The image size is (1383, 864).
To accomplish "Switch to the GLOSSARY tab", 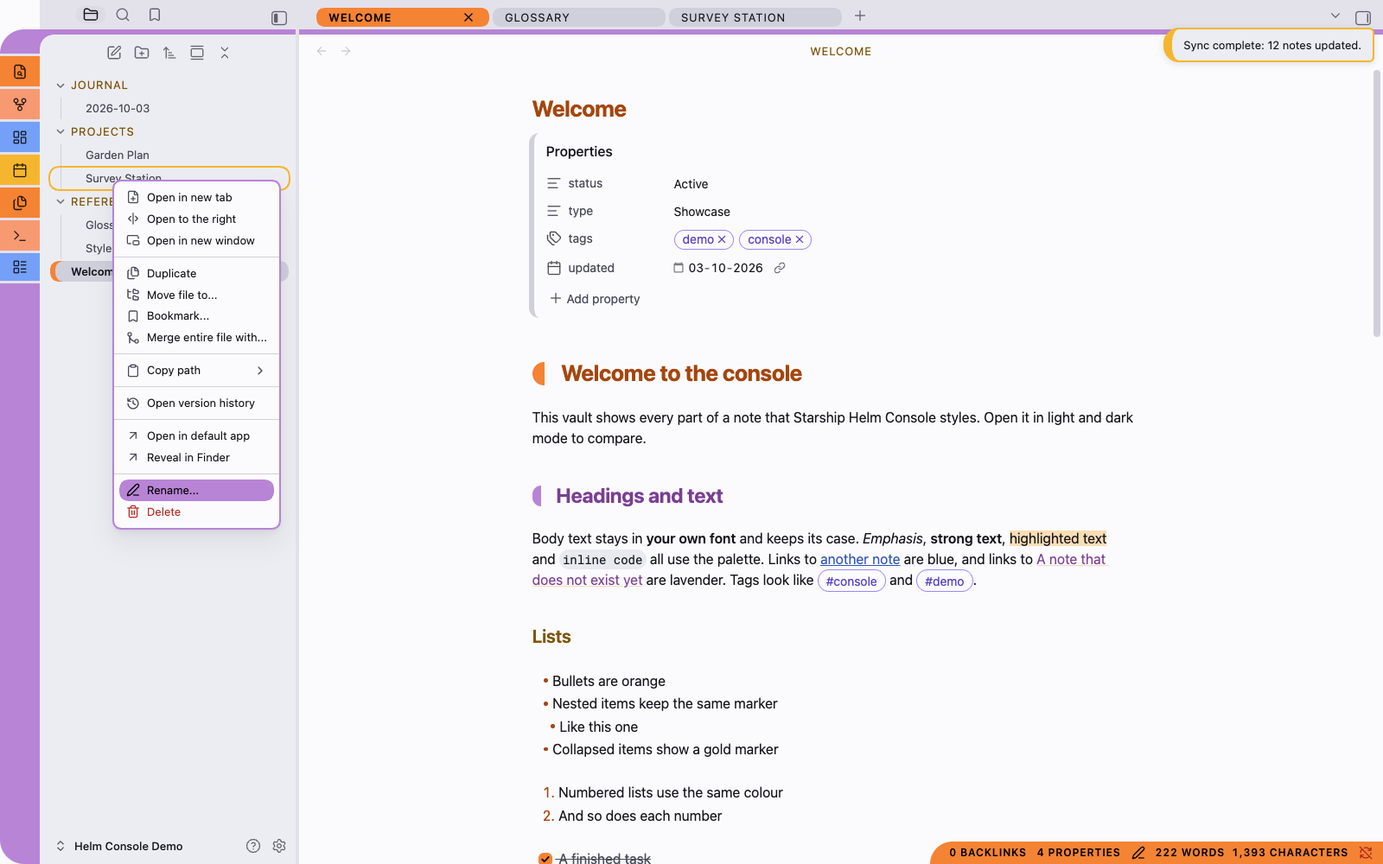I will click(x=578, y=17).
